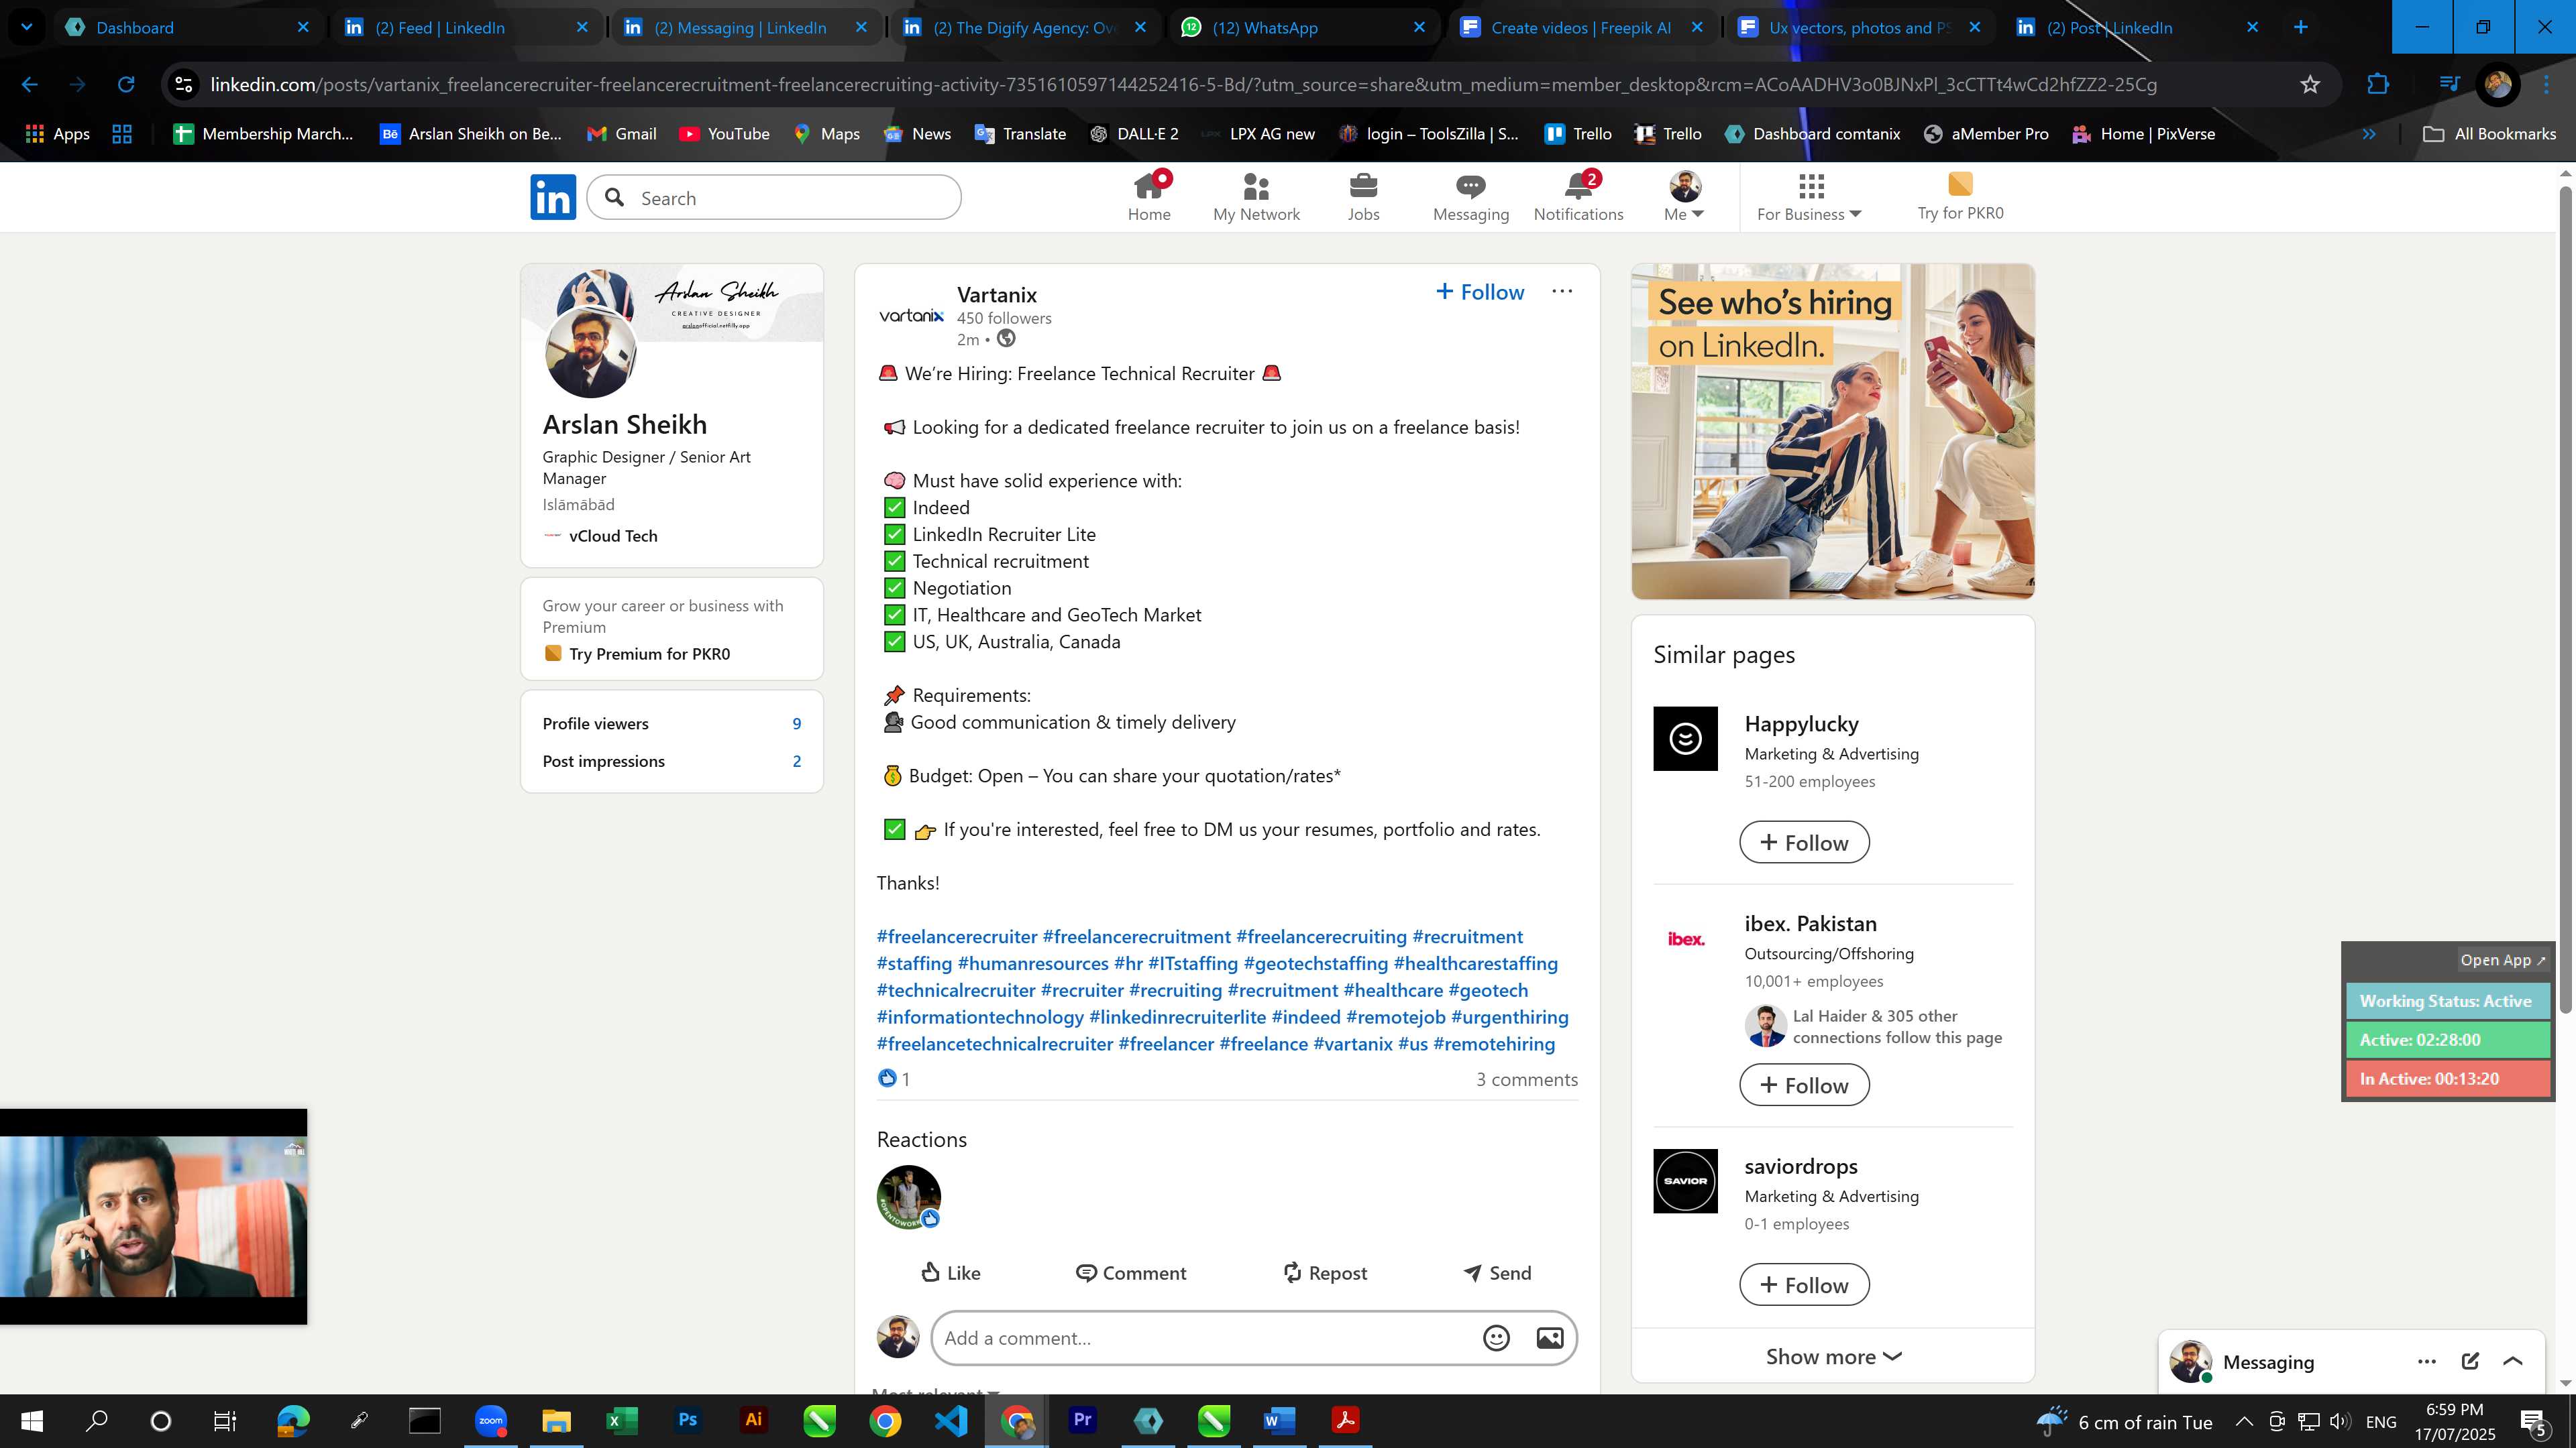Switch to the WhatsApp tab
Viewport: 2576px width, 1448px height.
[x=1303, y=27]
